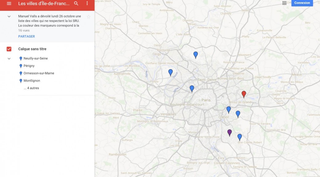
Task: Click the PARTAGER link
Action: 27,36
